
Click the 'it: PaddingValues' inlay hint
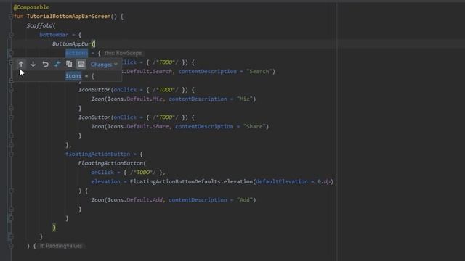pyautogui.click(x=61, y=246)
